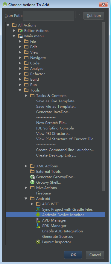
Task: Click the Android Studio title bar icon
Action: coord(4,5)
